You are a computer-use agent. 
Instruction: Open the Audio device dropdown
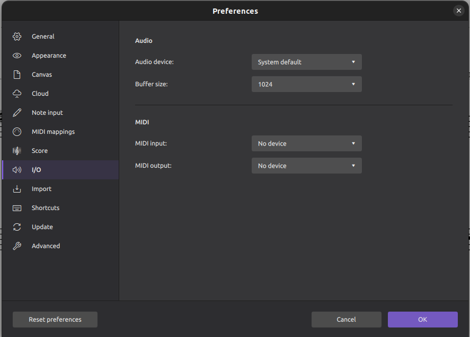pos(306,62)
